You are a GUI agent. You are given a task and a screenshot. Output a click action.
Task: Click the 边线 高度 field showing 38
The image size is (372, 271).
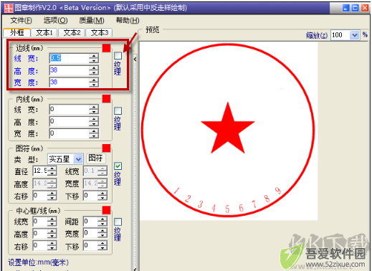coord(70,70)
